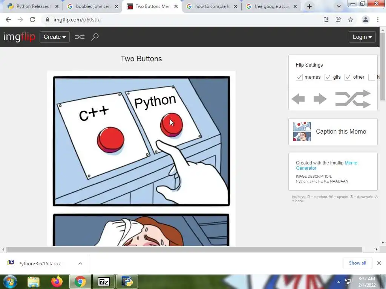Open File Explorer from taskbar
Image resolution: width=386 pixels, height=289 pixels.
34,281
